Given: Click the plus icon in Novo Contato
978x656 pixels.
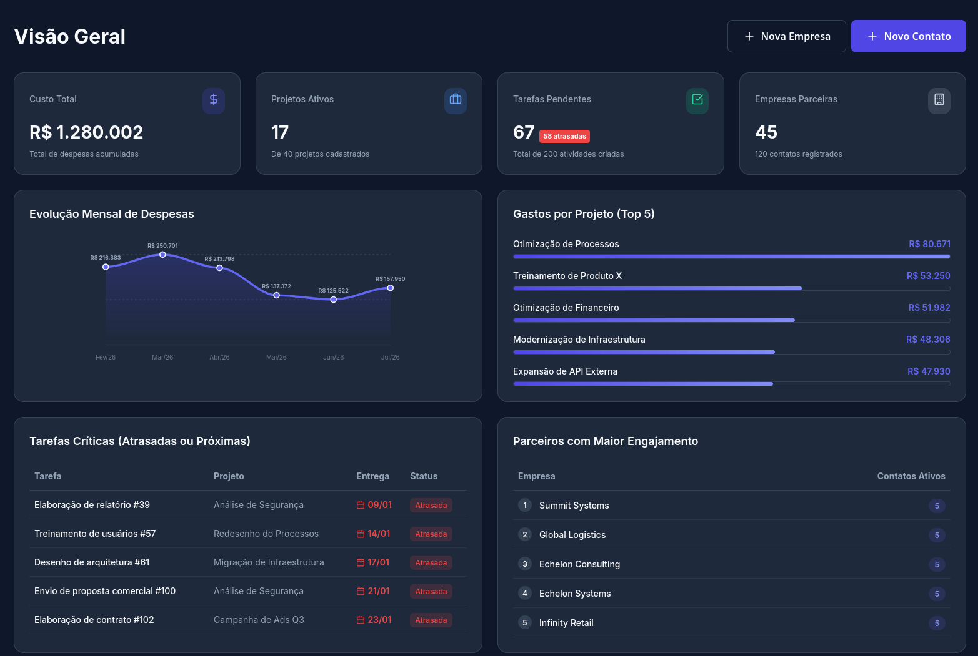Looking at the screenshot, I should coord(872,36).
